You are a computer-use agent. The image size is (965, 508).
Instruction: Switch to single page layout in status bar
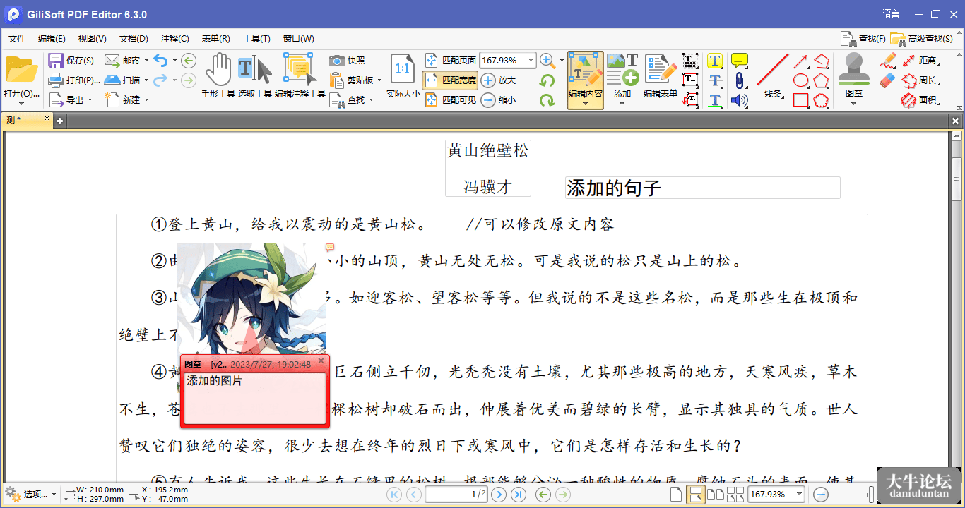676,495
